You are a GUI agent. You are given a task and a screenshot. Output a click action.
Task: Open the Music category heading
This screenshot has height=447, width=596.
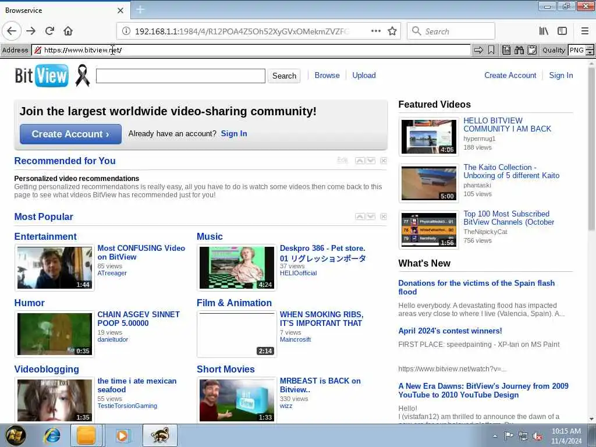210,236
